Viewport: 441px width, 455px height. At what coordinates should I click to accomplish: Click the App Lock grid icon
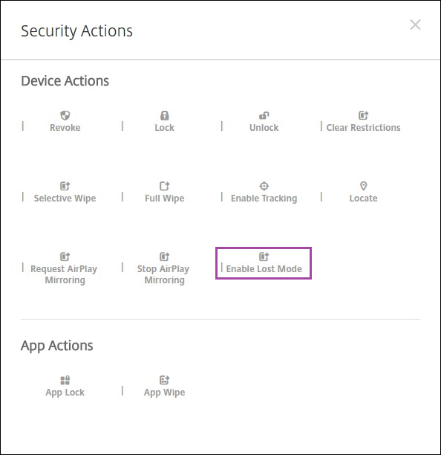[x=65, y=380]
